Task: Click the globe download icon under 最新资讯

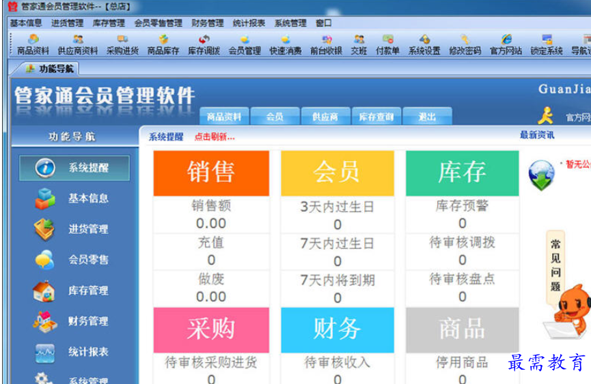Action: pos(541,175)
